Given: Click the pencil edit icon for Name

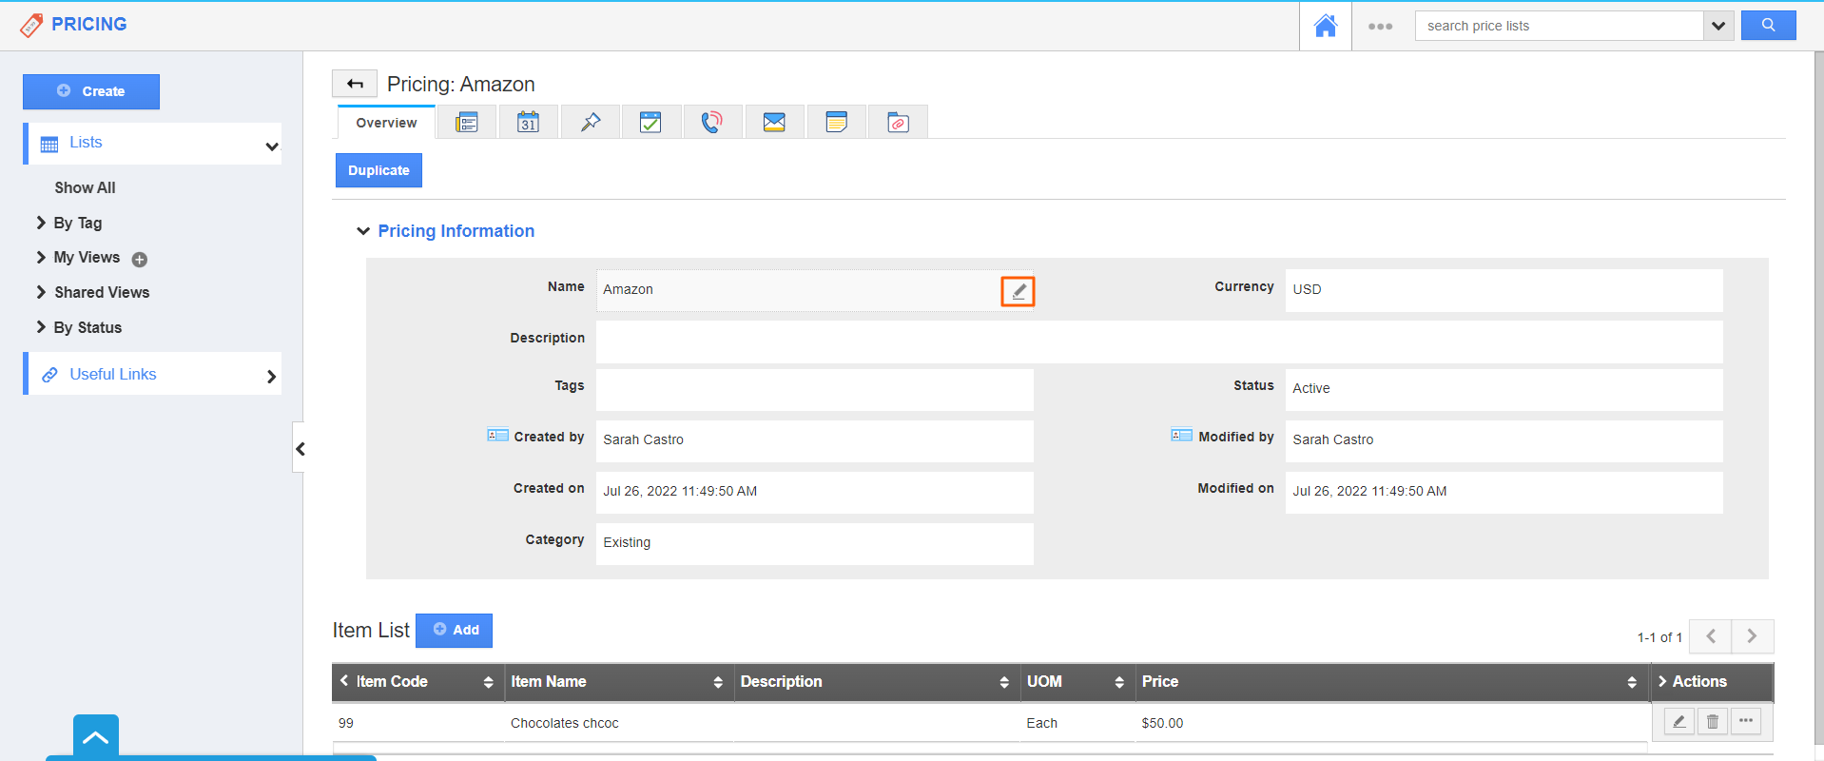Looking at the screenshot, I should click(1018, 291).
